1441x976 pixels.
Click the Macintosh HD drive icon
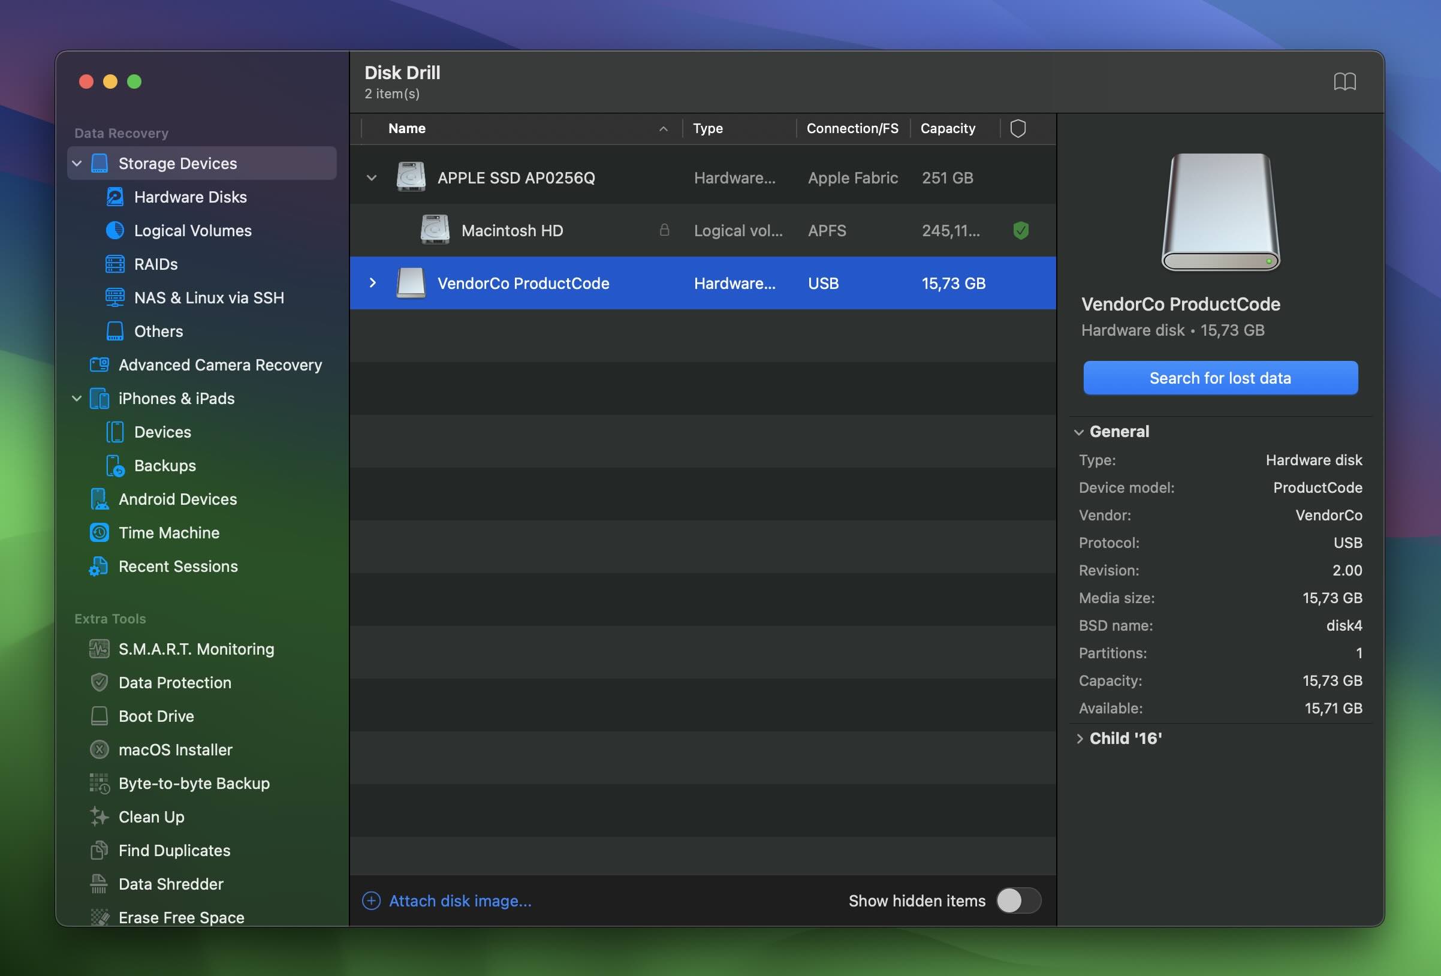[435, 230]
